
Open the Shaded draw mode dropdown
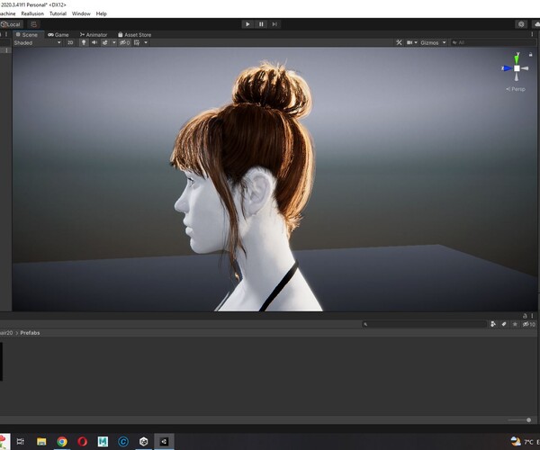(x=37, y=42)
